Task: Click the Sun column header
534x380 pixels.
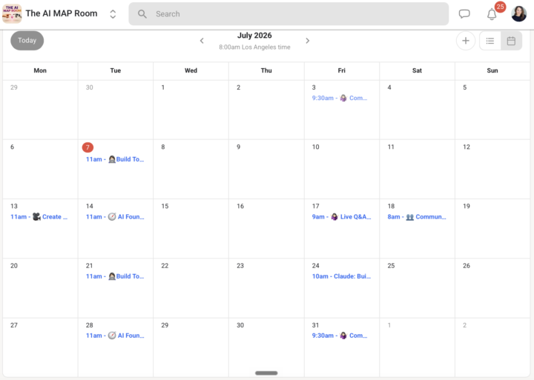Action: tap(492, 70)
